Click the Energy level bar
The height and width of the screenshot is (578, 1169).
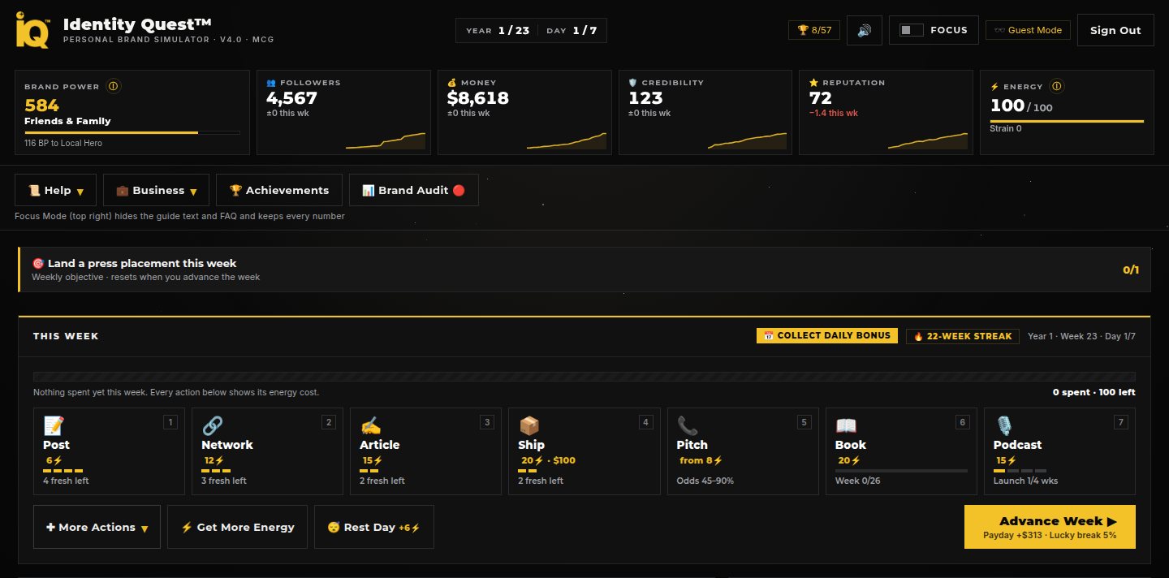pyautogui.click(x=1067, y=122)
